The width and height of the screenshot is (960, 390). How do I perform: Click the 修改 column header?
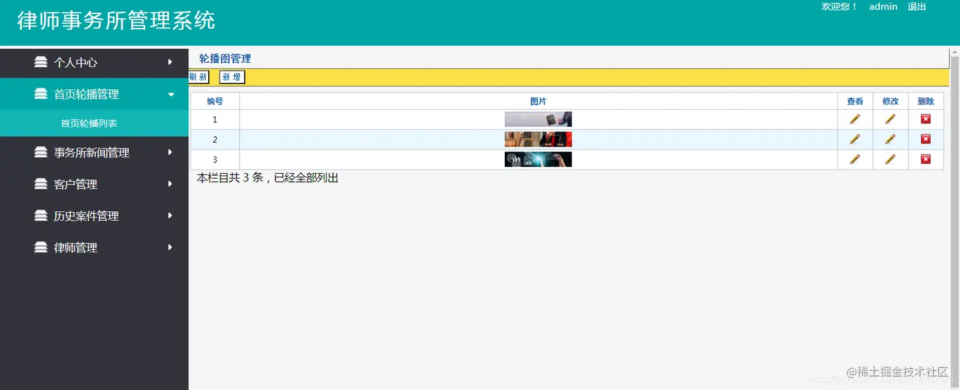tap(891, 101)
